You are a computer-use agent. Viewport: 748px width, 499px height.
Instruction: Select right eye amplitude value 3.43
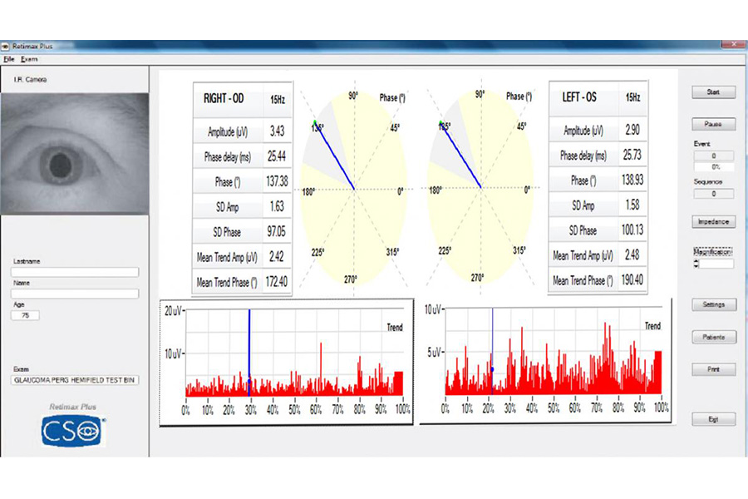click(277, 131)
